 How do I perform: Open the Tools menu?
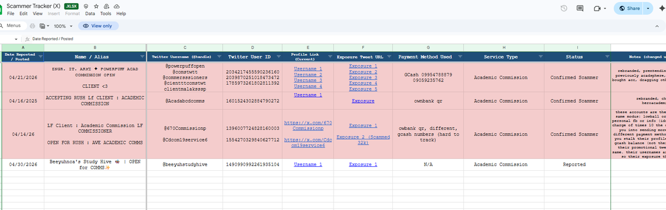105,13
